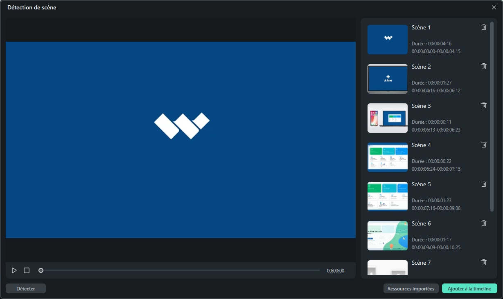The width and height of the screenshot is (503, 299).
Task: Click the trash icon for Scène 4
Action: coord(483,145)
